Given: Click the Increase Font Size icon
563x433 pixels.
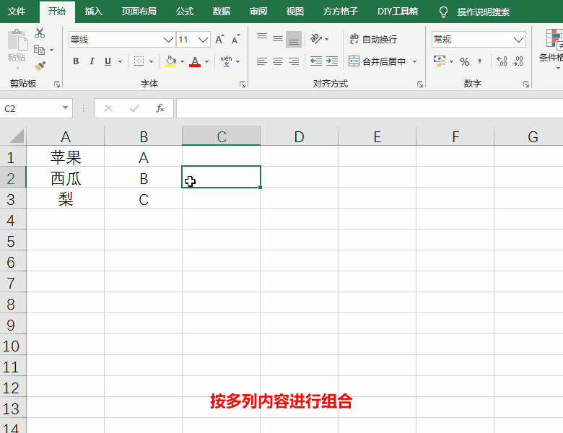Looking at the screenshot, I should pos(219,40).
